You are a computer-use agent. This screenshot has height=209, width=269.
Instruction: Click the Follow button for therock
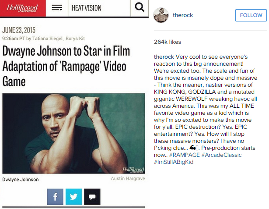pos(251,15)
